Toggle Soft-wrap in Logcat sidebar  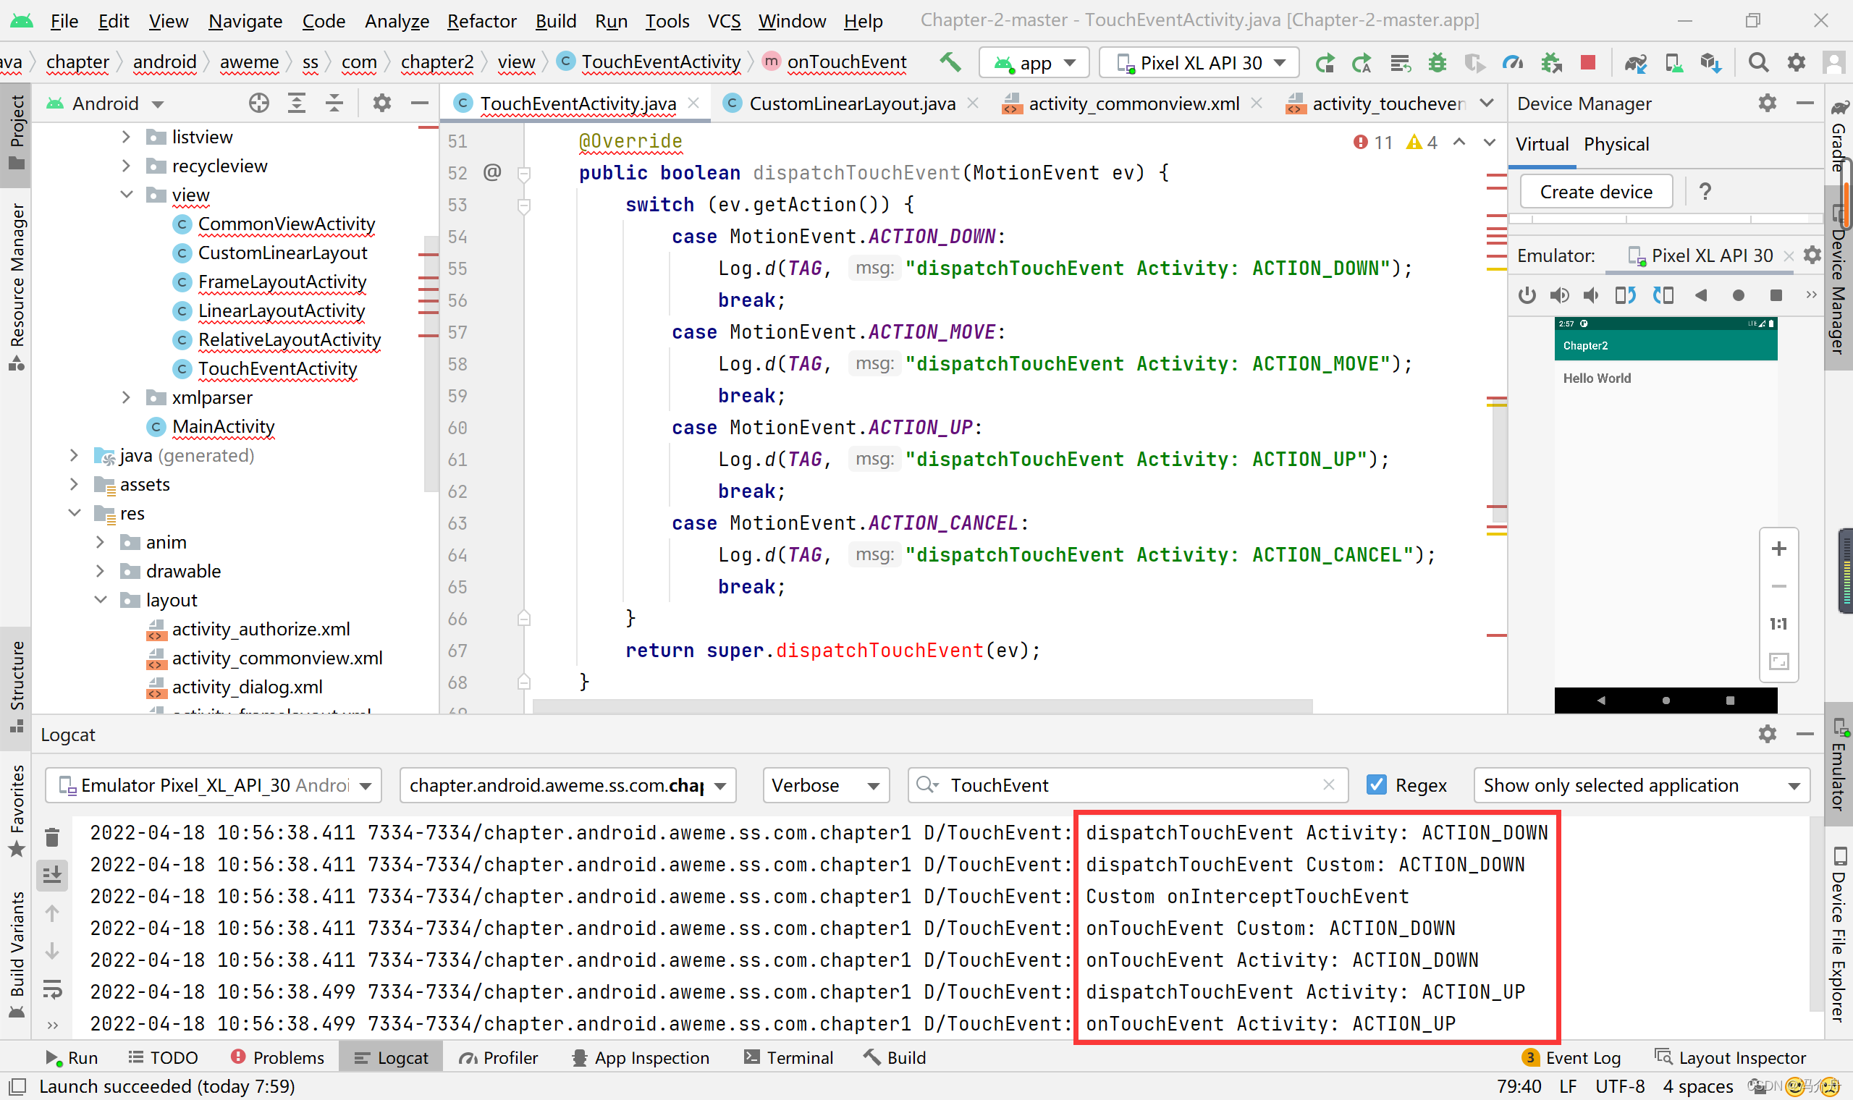click(x=52, y=989)
